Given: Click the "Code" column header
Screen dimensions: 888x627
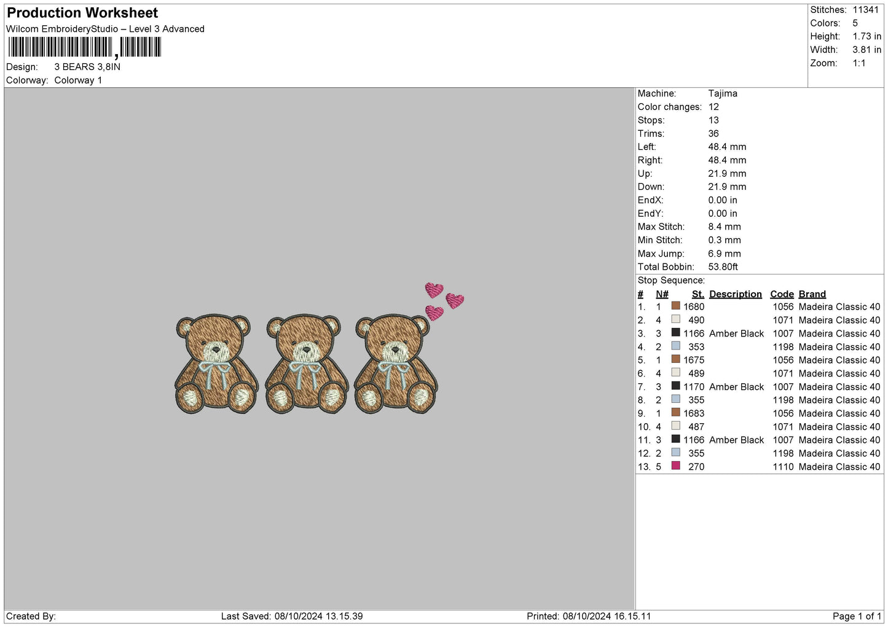Looking at the screenshot, I should coord(782,294).
